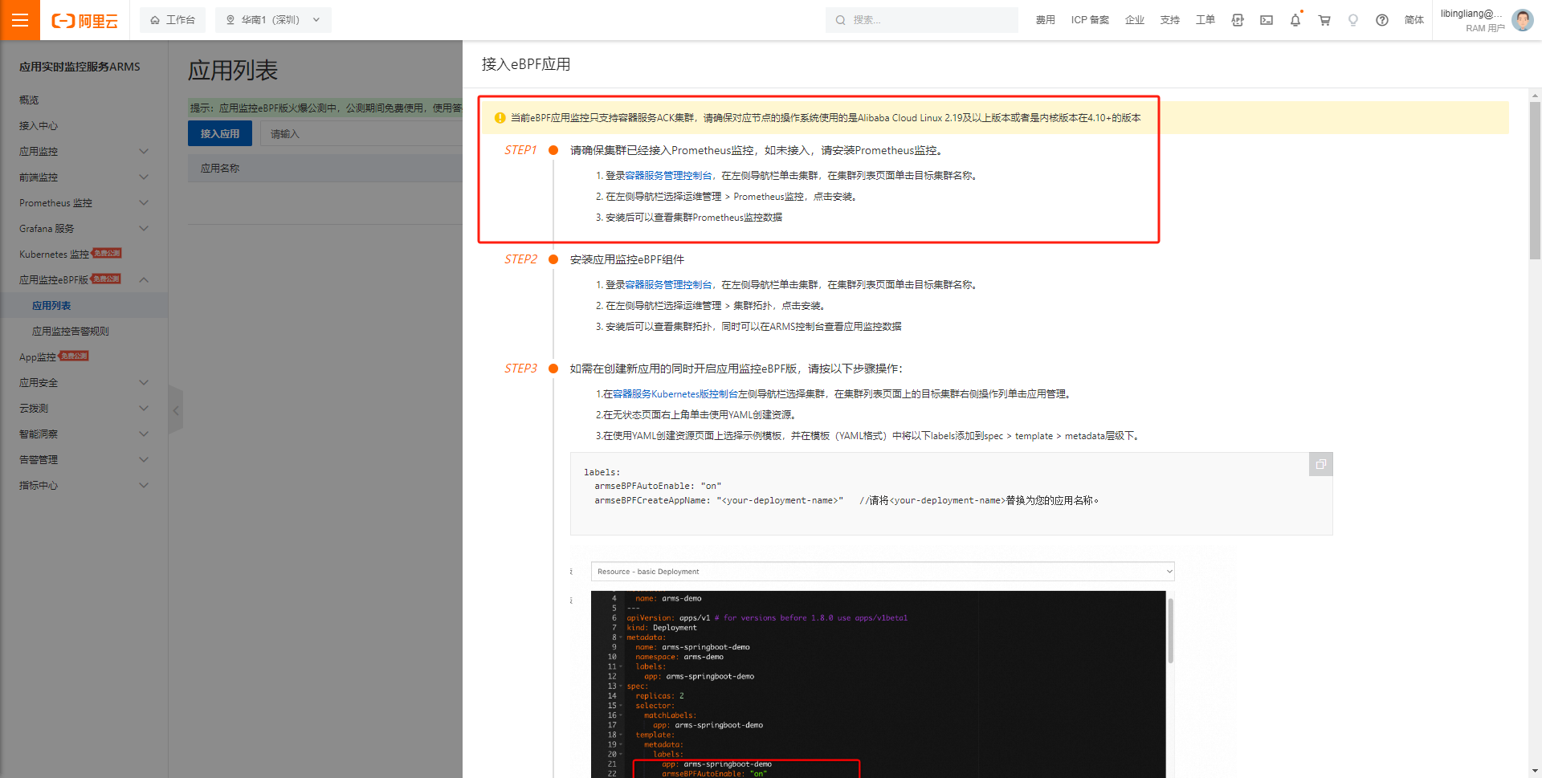Click the 接入应用 button

(220, 134)
